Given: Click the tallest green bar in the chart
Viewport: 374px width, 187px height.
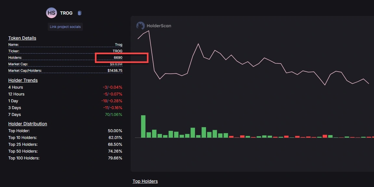Looking at the screenshot, I should click(143, 127).
